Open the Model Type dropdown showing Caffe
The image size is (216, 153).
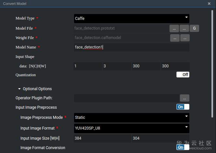132,19
